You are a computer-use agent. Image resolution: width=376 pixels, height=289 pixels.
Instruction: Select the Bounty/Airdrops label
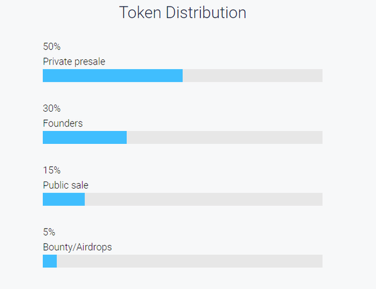point(77,247)
